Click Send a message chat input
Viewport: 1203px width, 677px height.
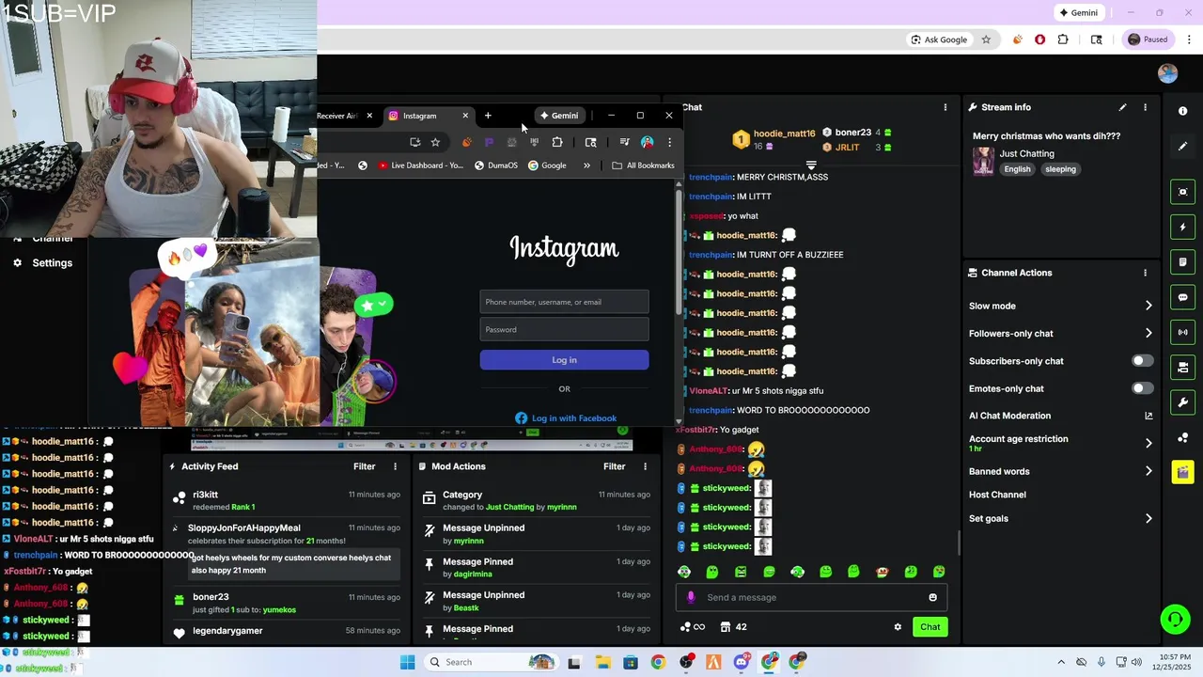coord(810,597)
